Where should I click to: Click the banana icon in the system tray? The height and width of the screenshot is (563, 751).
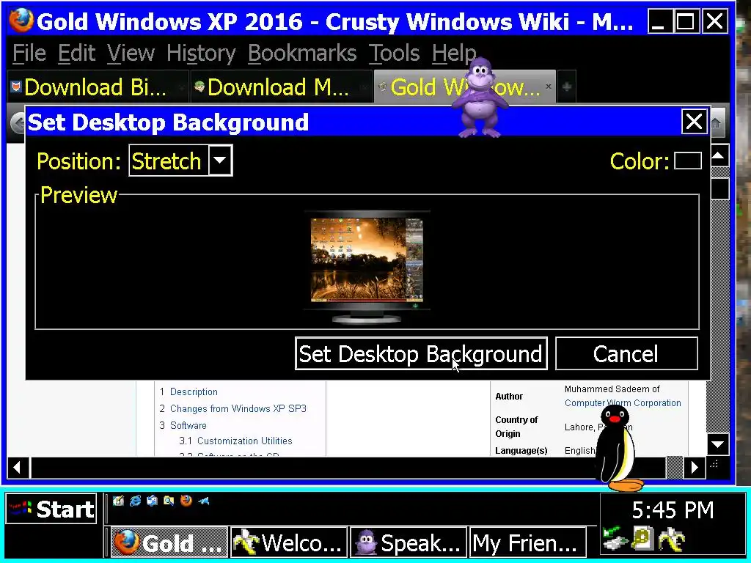point(672,539)
